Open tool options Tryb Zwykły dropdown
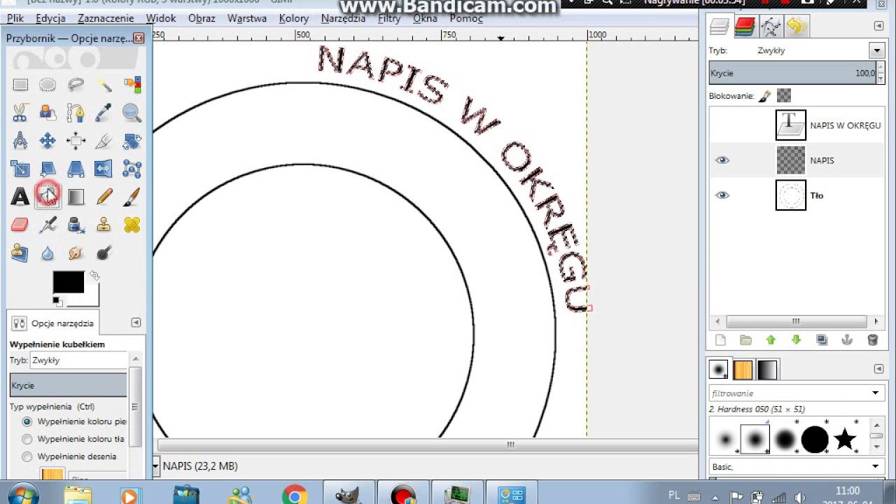Viewport: 896px width, 504px height. tap(78, 360)
